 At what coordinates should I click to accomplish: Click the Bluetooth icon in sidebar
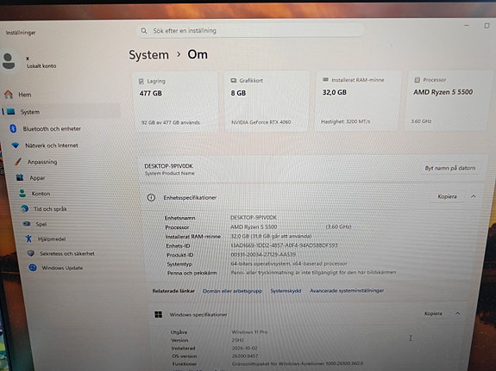(13, 128)
